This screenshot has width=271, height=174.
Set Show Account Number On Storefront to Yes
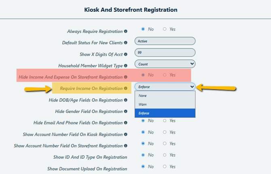(x=165, y=143)
